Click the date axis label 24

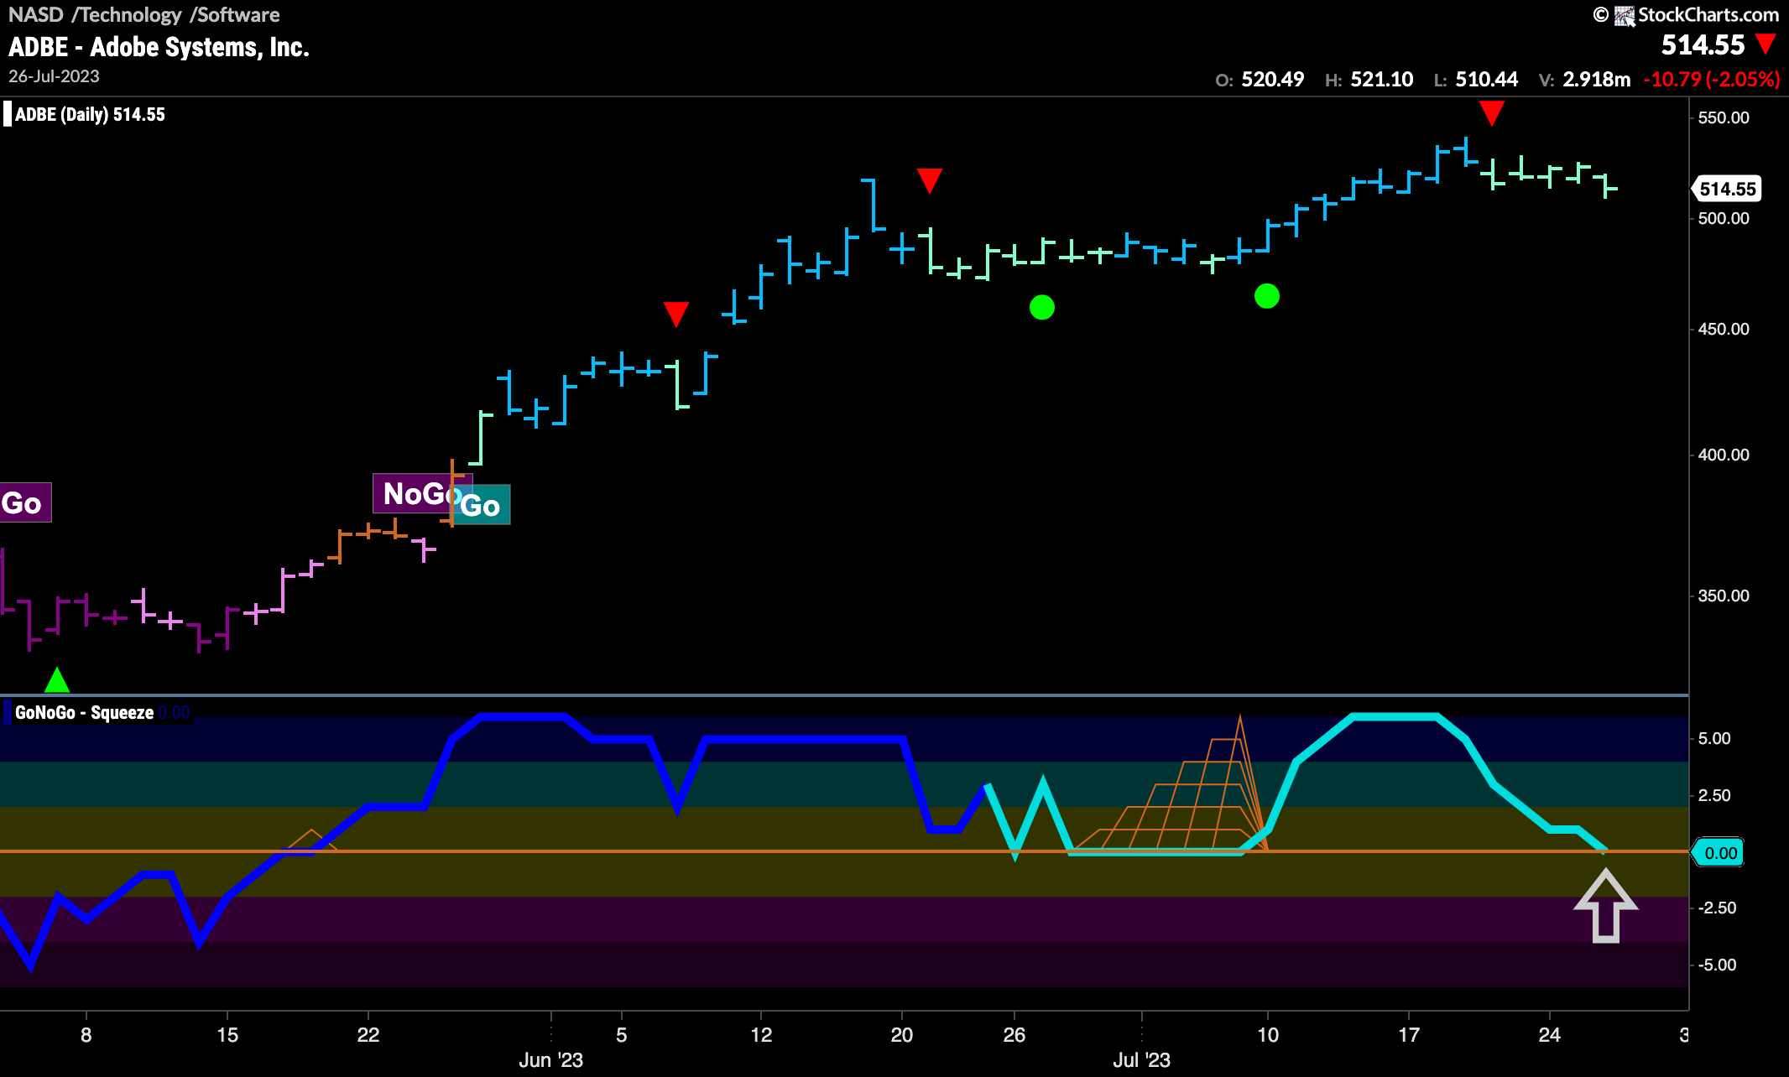pos(1550,1034)
